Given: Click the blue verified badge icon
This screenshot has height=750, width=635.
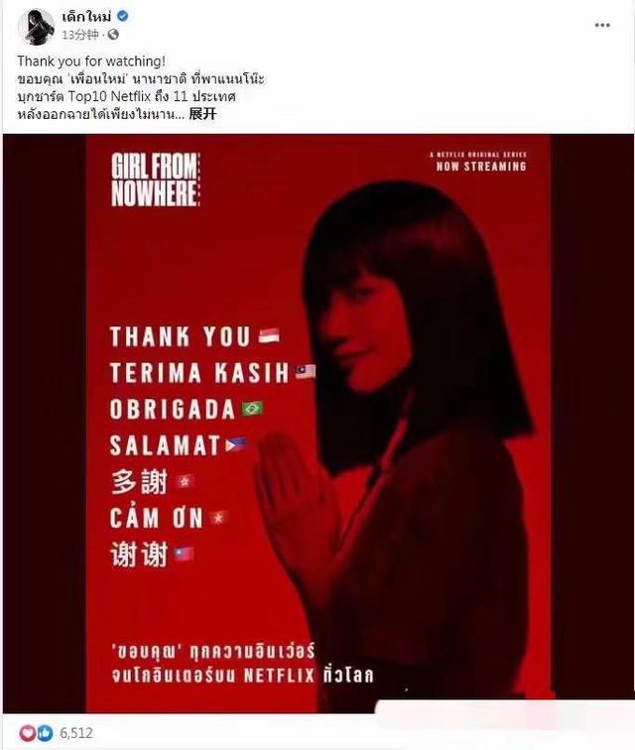Looking at the screenshot, I should point(122,16).
